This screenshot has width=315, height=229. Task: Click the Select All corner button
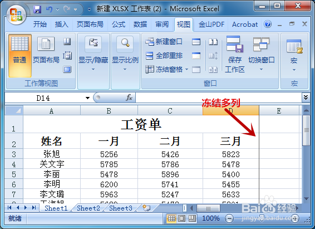(x=14, y=110)
